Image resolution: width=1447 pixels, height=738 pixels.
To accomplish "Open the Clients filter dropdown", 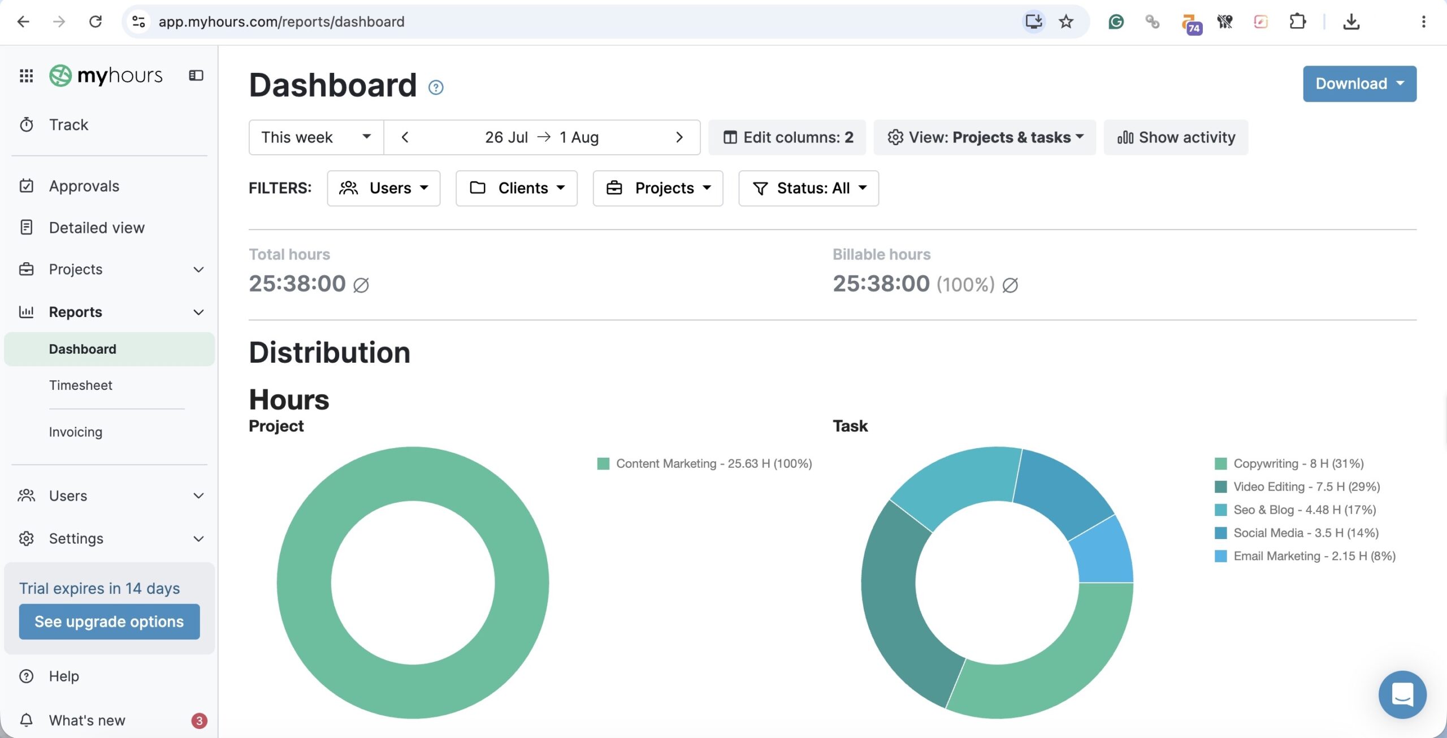I will 517,188.
